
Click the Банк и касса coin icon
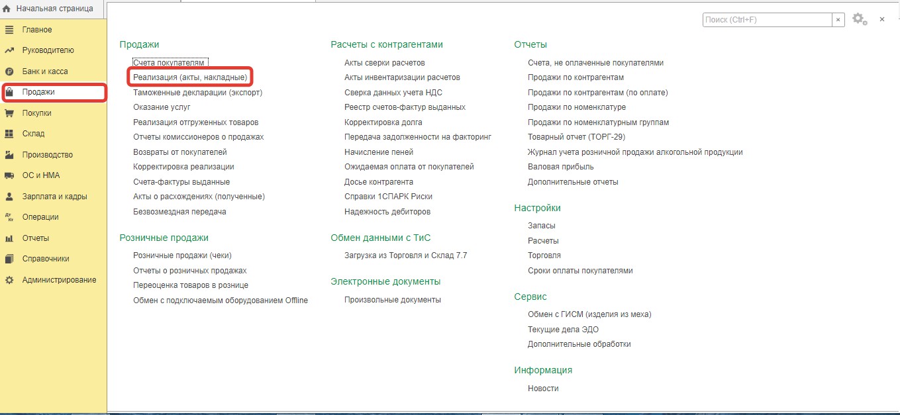[9, 71]
